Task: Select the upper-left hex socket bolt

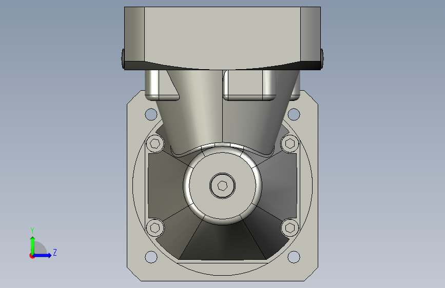Action: [155, 143]
